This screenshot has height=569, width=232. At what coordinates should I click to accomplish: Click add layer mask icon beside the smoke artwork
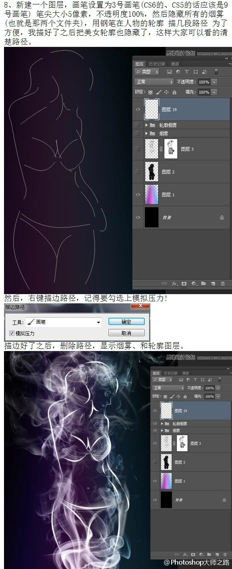click(193, 555)
